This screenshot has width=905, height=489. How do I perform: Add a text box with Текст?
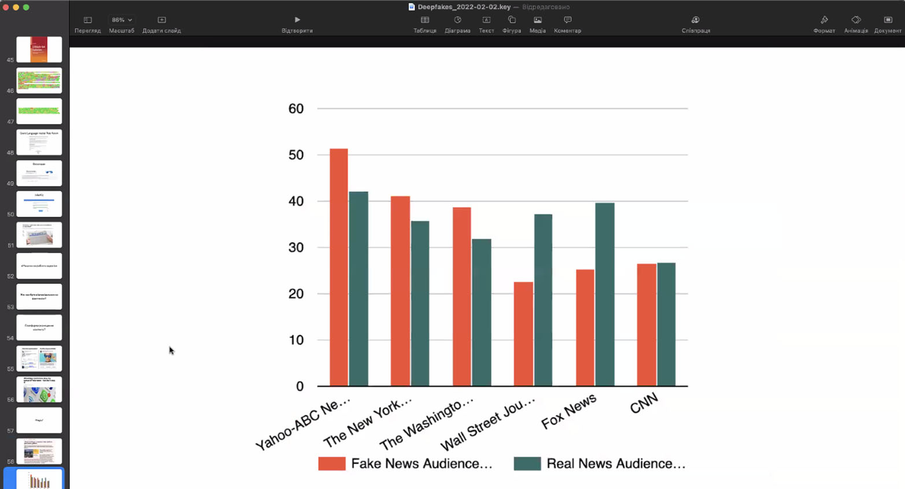click(486, 24)
